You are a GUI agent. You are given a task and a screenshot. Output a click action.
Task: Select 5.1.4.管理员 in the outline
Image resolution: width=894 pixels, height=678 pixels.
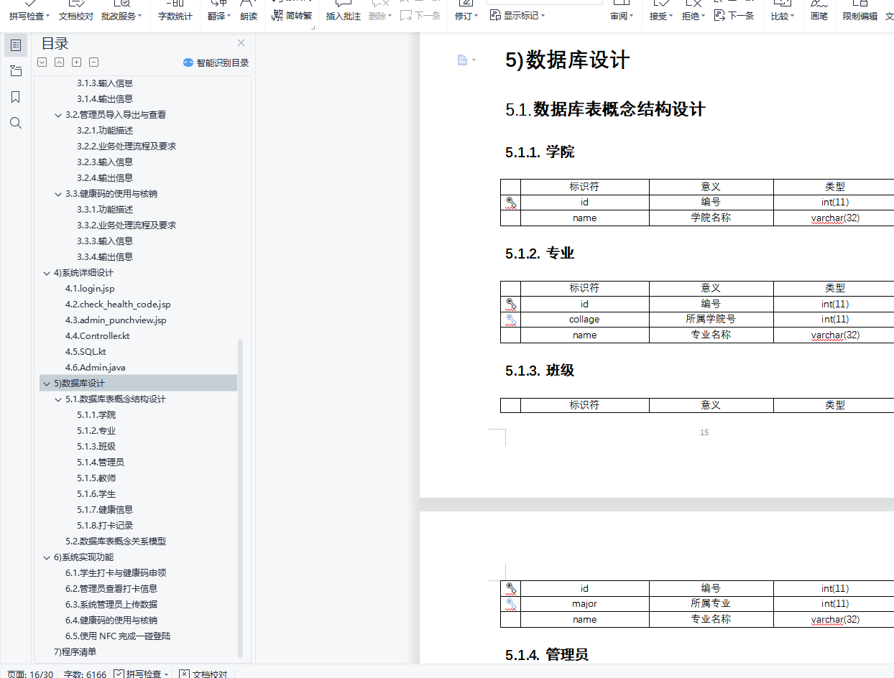click(x=101, y=463)
